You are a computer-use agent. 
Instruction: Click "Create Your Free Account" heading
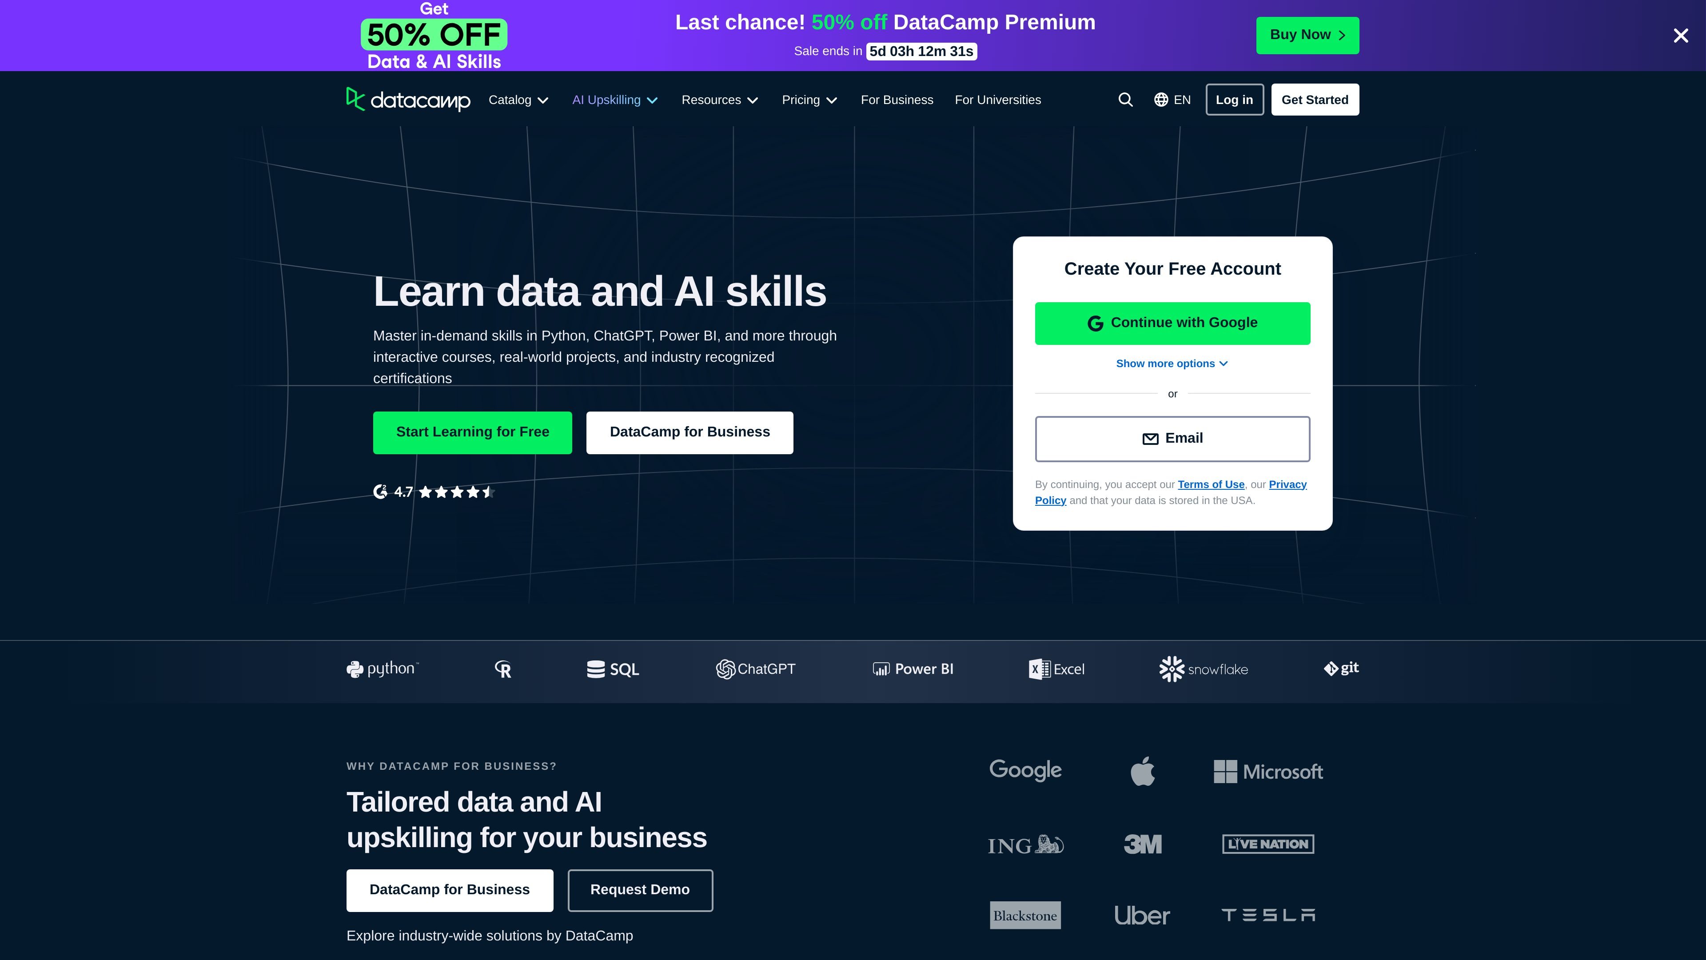coord(1172,269)
